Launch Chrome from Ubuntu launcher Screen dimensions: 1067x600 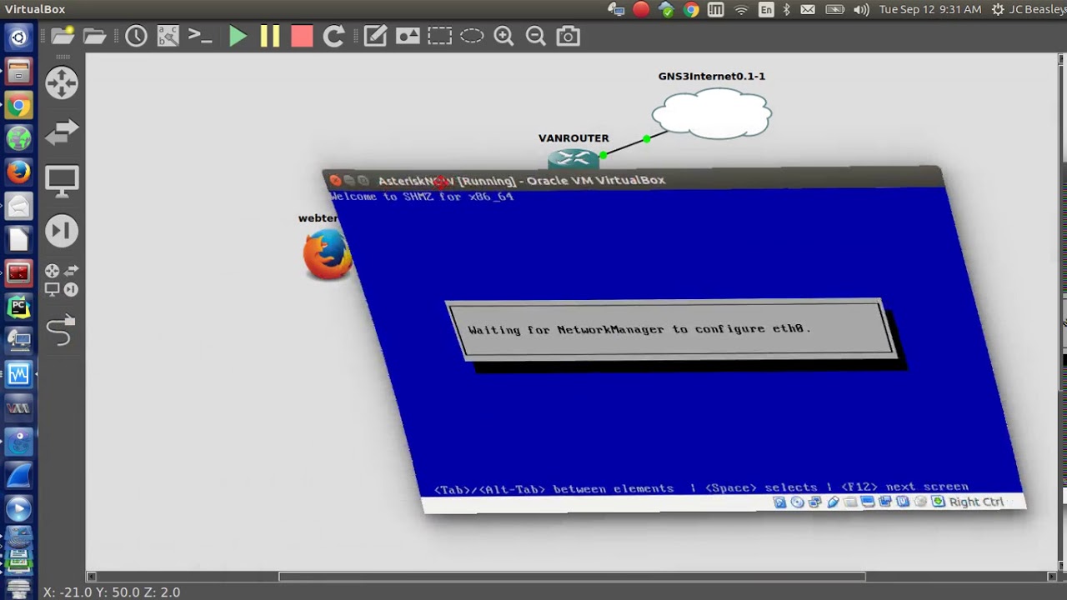click(x=18, y=106)
